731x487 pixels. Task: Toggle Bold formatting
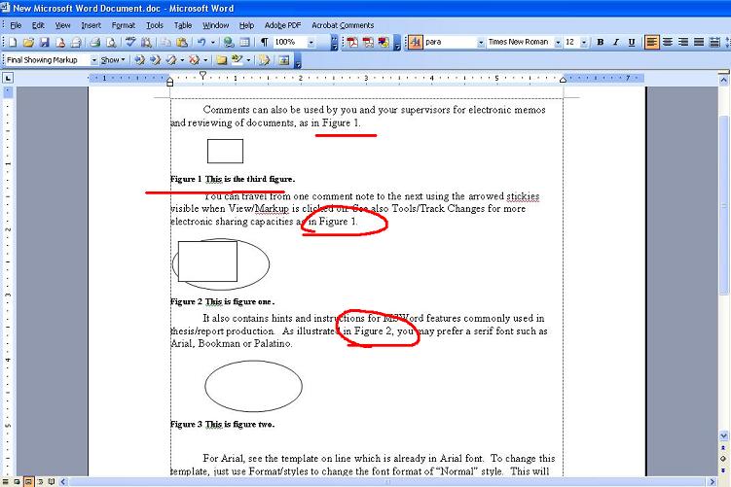coord(601,43)
